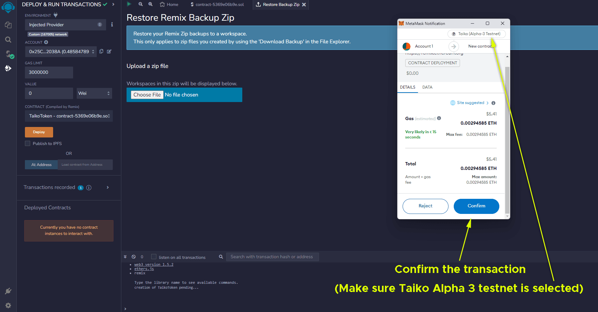Toggle the Publish to IPFS checkbox
The image size is (598, 312).
[28, 143]
